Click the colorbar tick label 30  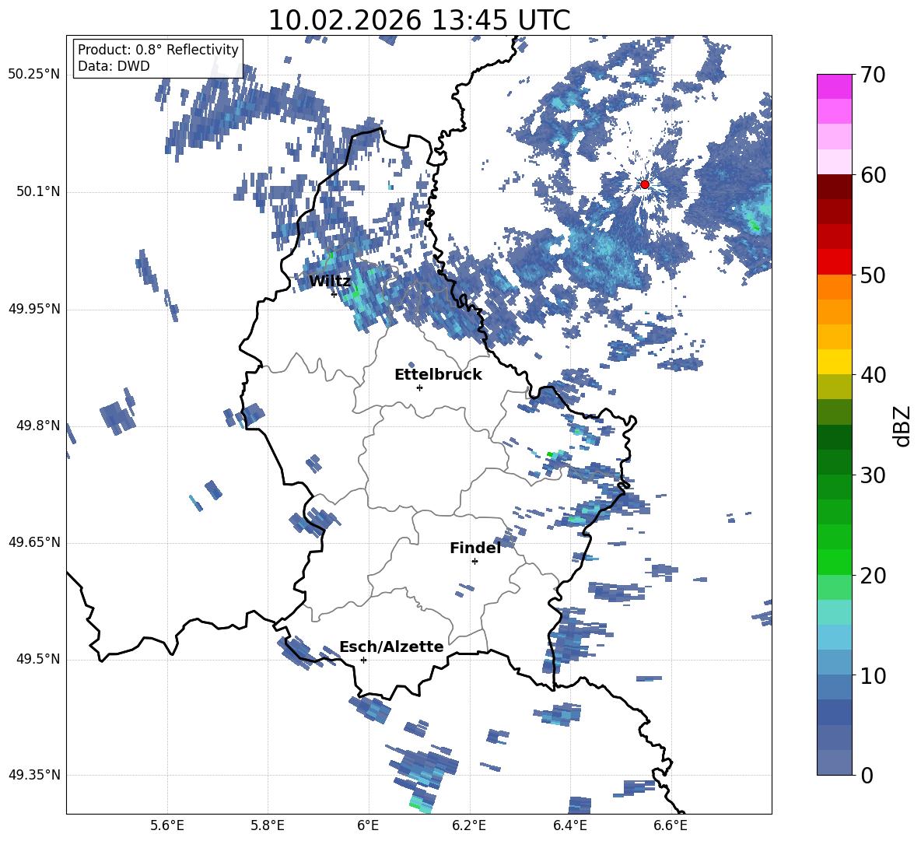click(872, 475)
